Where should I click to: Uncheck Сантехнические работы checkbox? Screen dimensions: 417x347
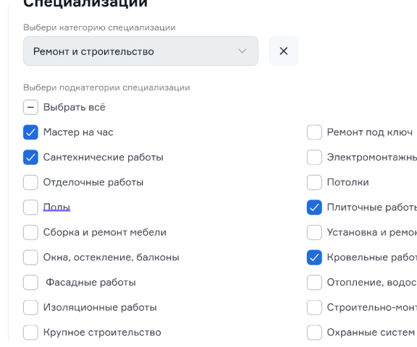[x=30, y=157]
